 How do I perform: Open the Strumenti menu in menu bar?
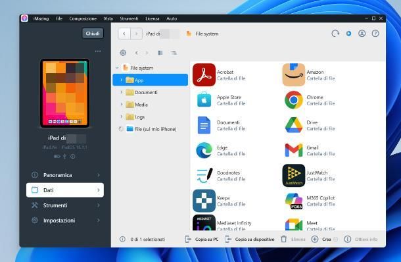pos(129,18)
